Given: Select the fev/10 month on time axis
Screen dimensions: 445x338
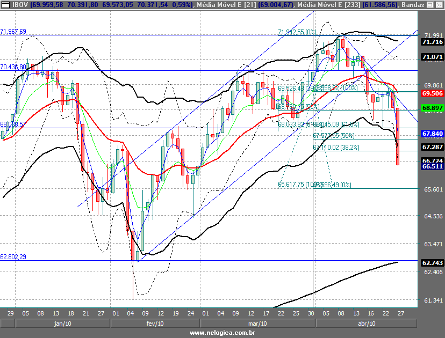Looking at the screenshot, I should pyautogui.click(x=155, y=324).
